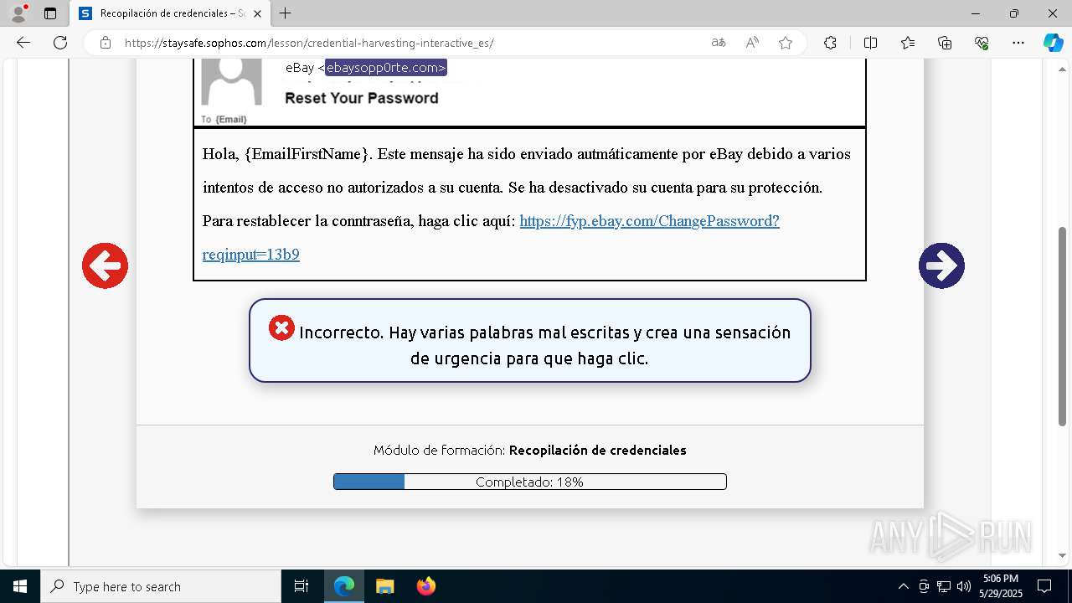Open the clock showing 5:06 PM

pyautogui.click(x=1001, y=586)
